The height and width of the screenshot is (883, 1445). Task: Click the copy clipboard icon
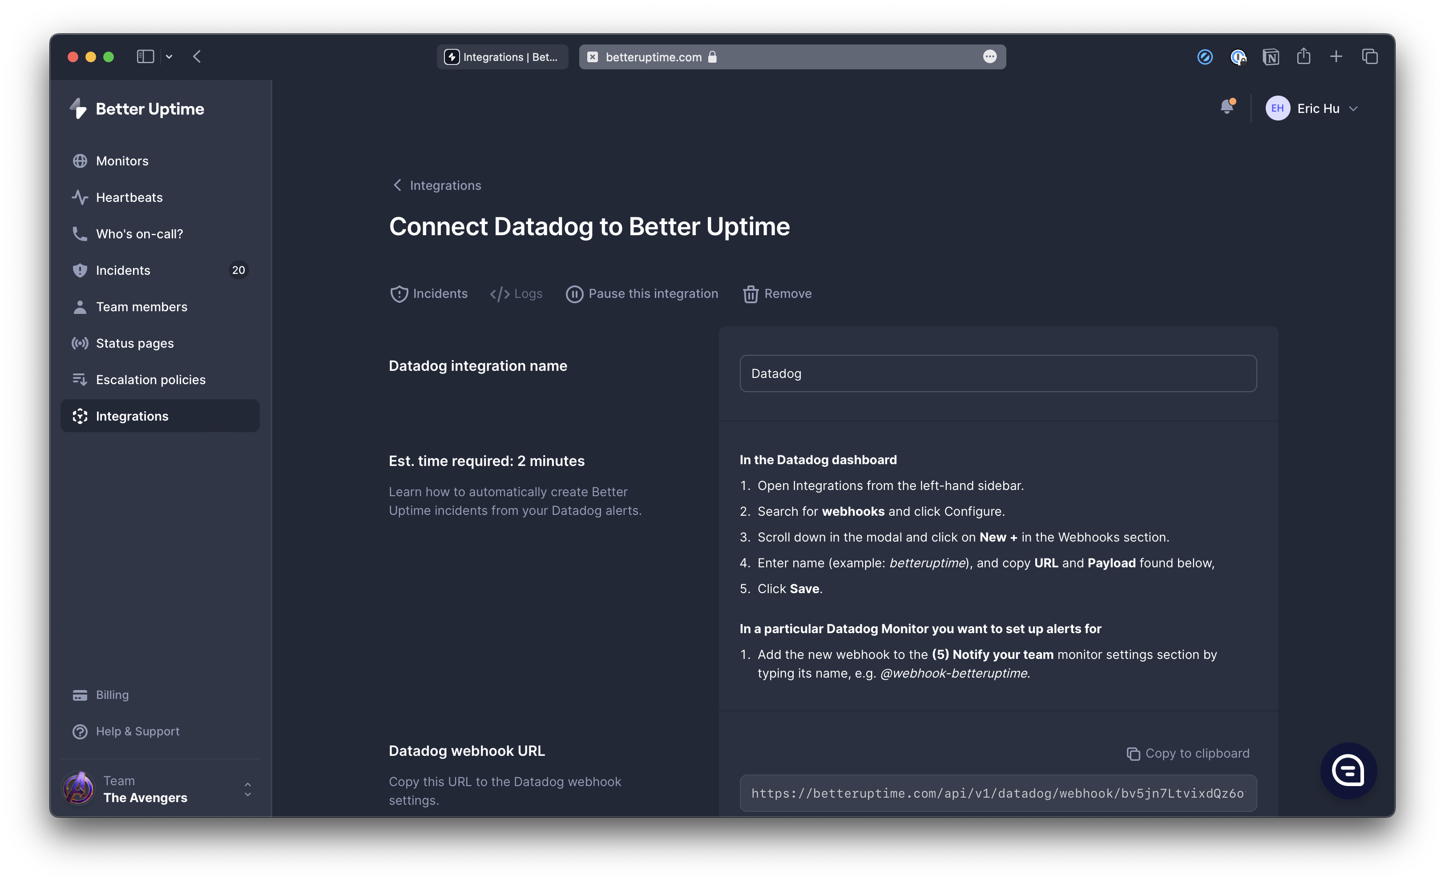(x=1133, y=754)
